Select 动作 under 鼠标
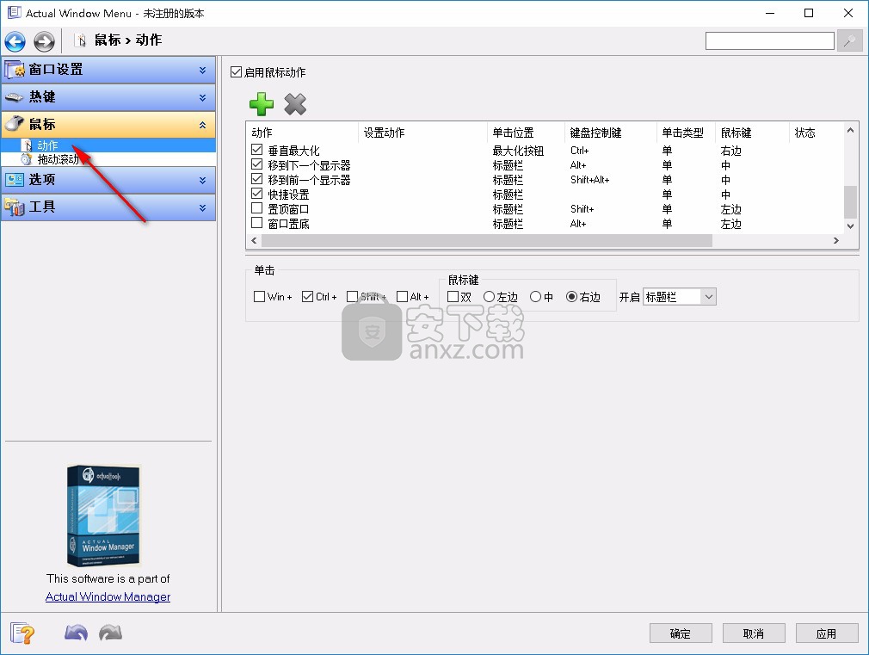869x655 pixels. (x=47, y=145)
